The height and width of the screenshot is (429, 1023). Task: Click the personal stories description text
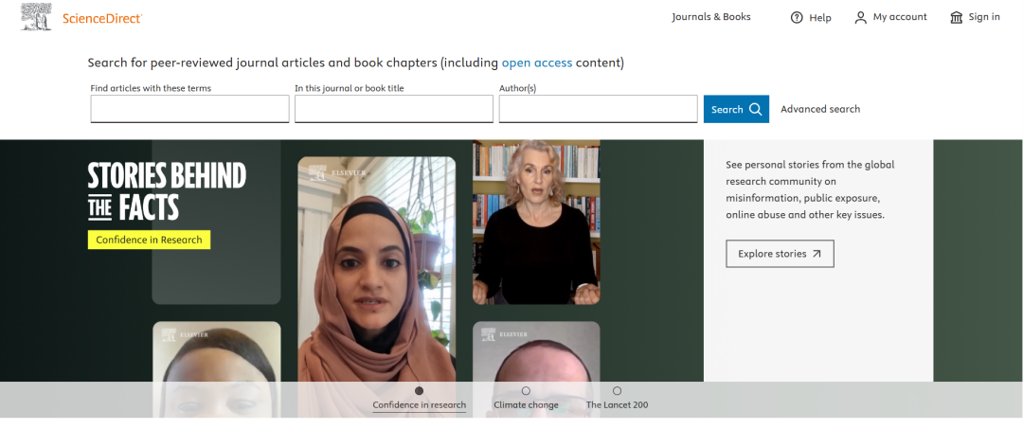pos(810,189)
